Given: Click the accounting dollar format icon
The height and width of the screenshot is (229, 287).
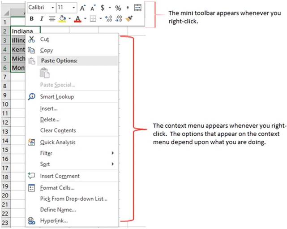Looking at the screenshot, I should (103, 8).
